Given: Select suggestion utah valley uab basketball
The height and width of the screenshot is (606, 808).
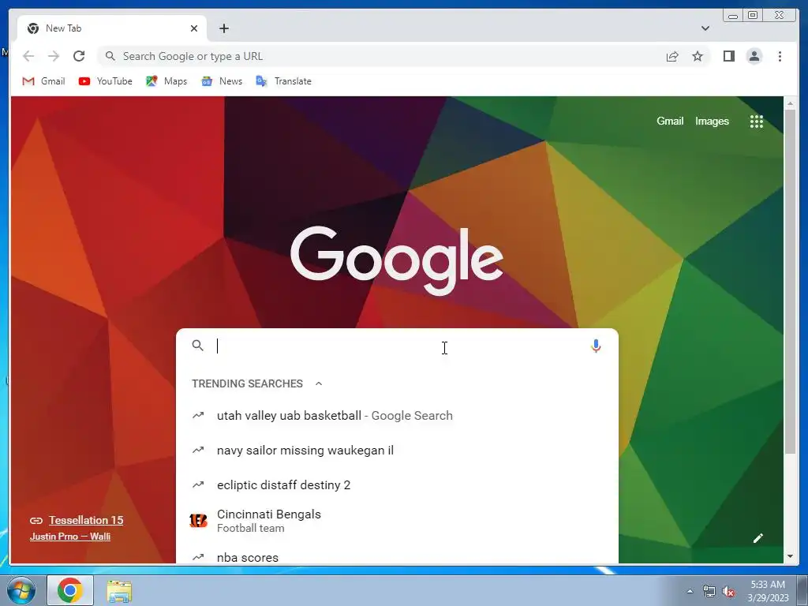Looking at the screenshot, I should click(397, 415).
